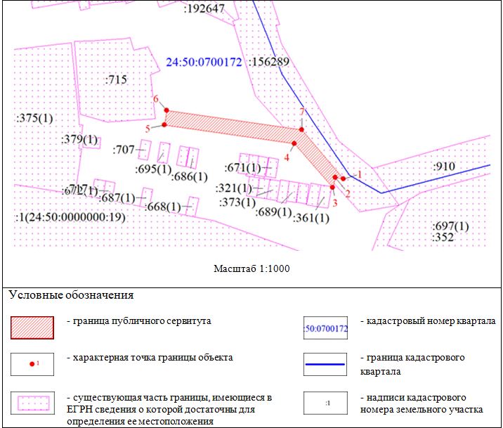
Task: Click the 'Масштаб 1:1000' scale text
Action: [x=251, y=268]
